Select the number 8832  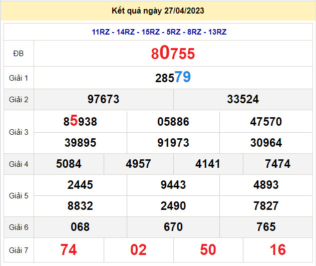(80, 206)
